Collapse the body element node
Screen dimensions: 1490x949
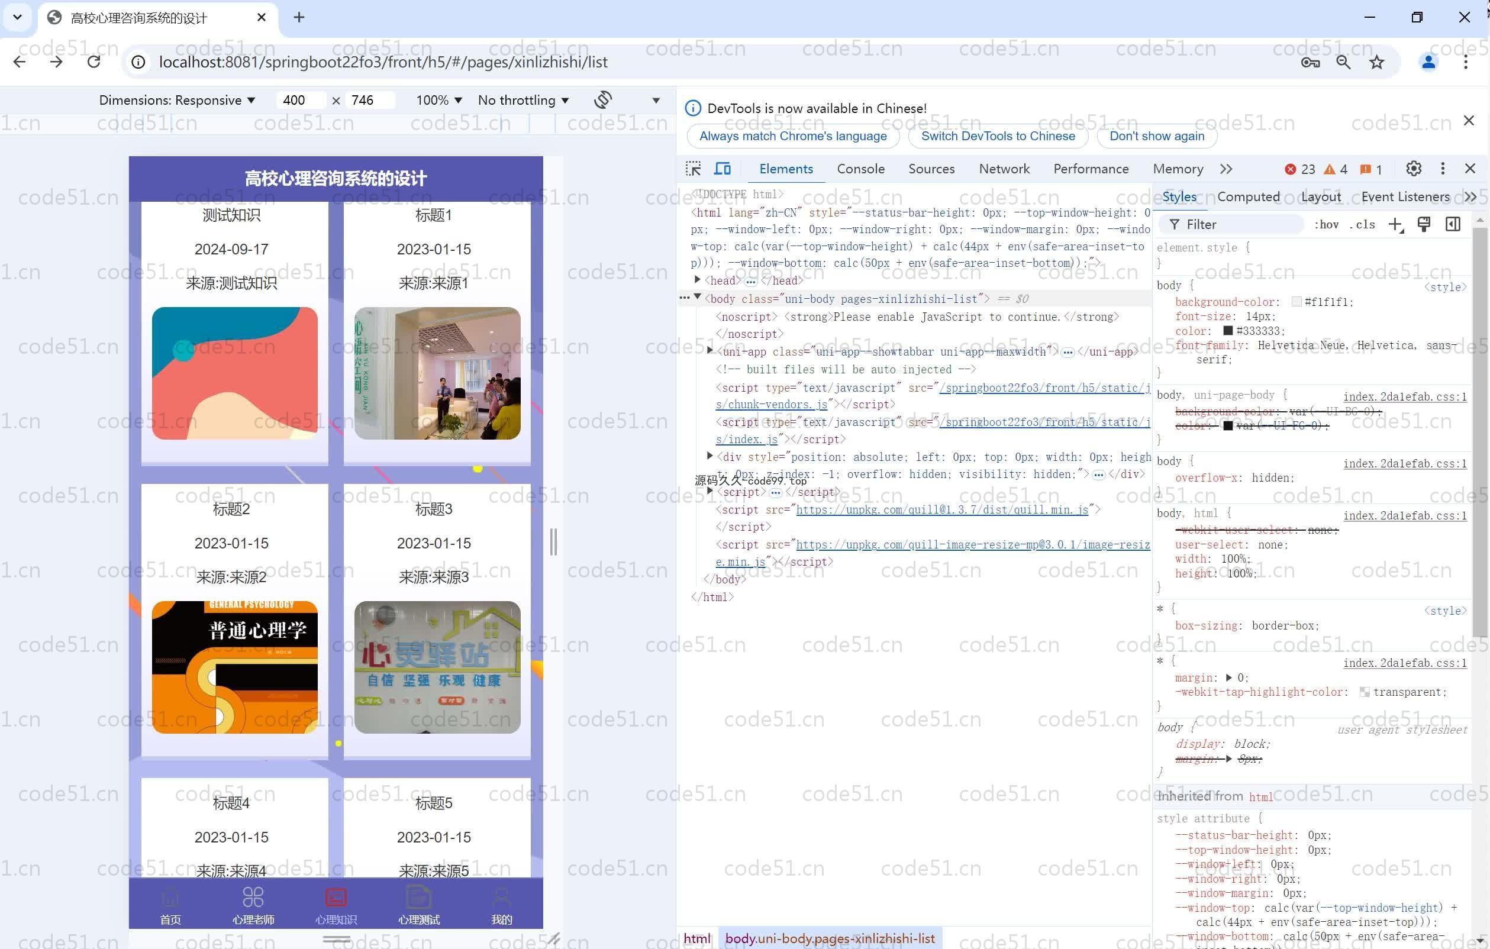[697, 297]
